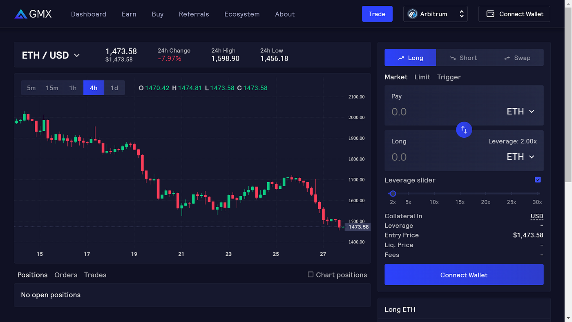Switch to the Limit order tab

click(422, 77)
